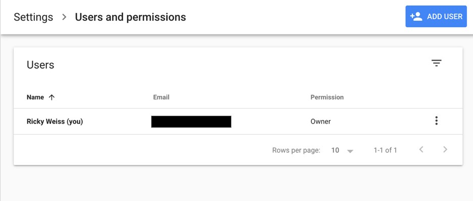Go to the next page arrow

coord(445,149)
